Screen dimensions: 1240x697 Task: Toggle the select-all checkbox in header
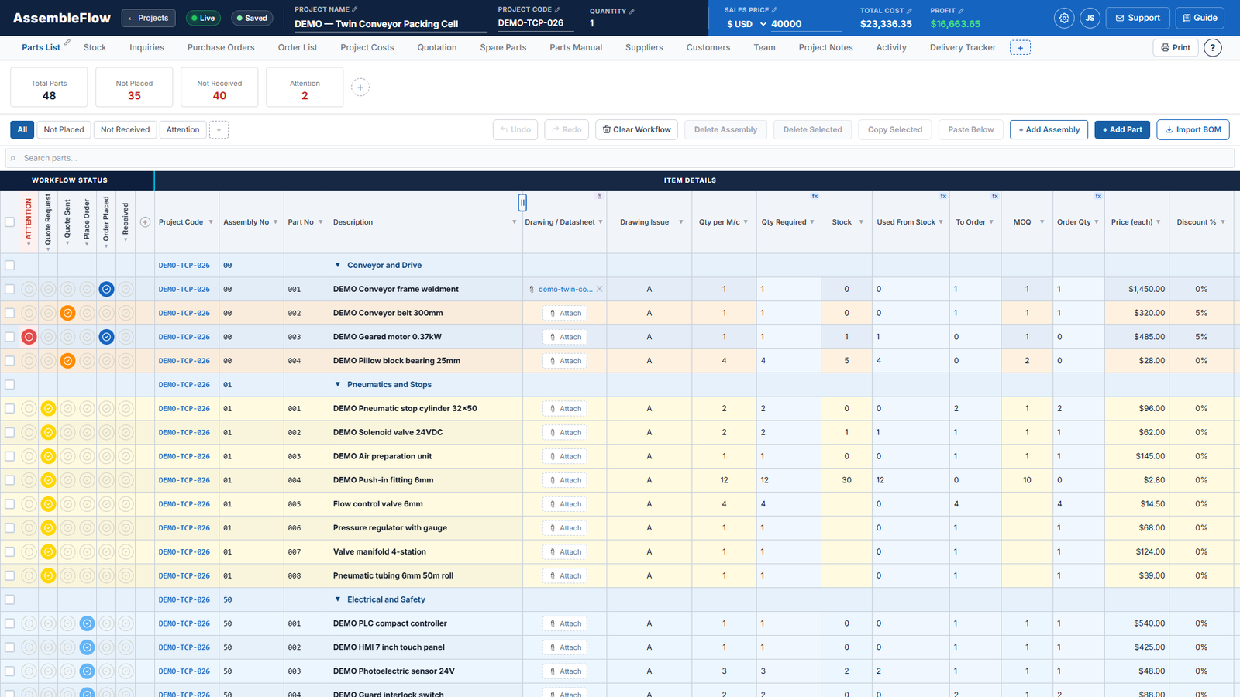click(10, 222)
